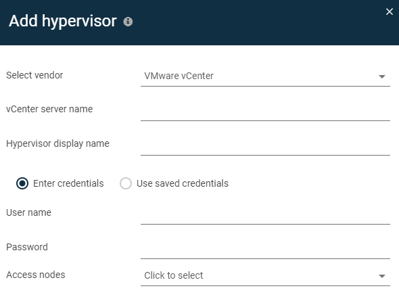
Task: Click the 'Use saved credentials' option label
Action: (x=183, y=183)
